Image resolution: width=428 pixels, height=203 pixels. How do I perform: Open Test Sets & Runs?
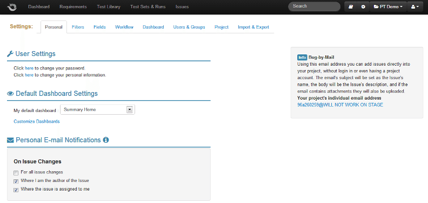pyautogui.click(x=148, y=7)
